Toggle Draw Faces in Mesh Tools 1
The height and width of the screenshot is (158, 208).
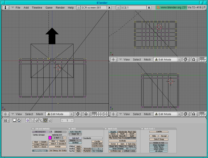click(159, 147)
